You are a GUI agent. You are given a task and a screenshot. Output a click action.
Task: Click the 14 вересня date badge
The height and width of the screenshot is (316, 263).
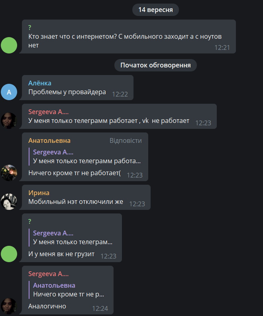[x=155, y=10]
